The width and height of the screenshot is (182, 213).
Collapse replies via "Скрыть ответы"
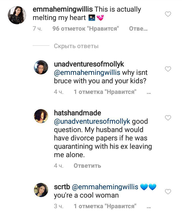pos(76,46)
